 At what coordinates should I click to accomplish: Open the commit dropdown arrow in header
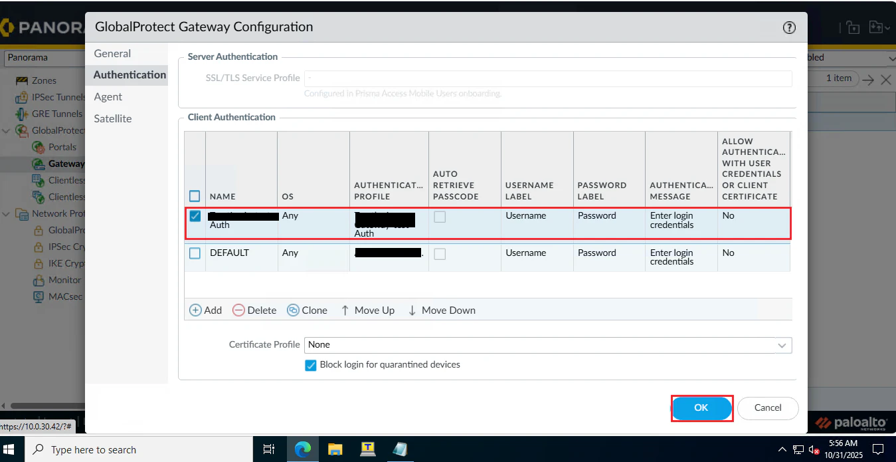coord(888,27)
